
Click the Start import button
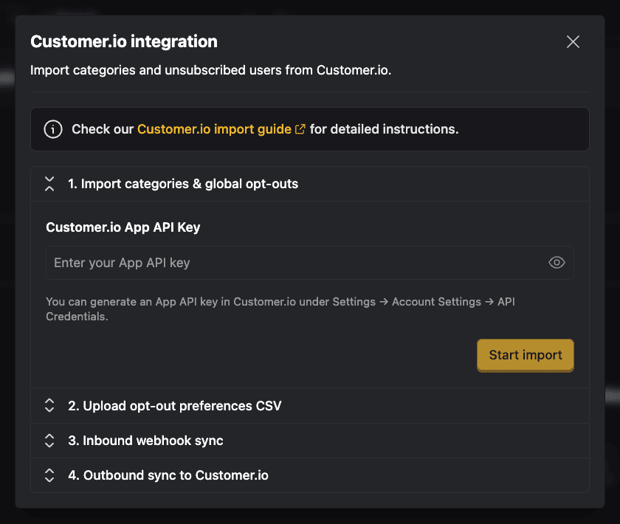(525, 355)
